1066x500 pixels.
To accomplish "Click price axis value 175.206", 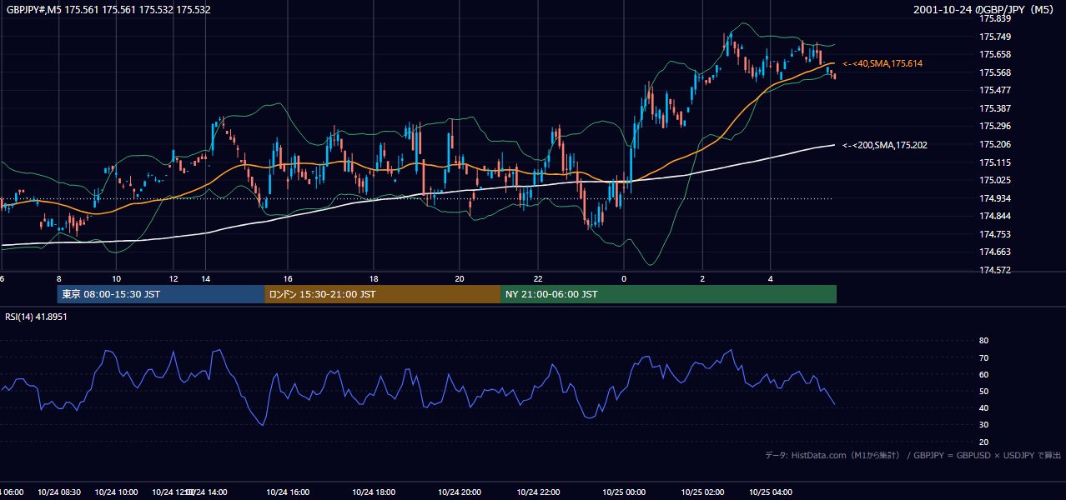I will click(995, 144).
